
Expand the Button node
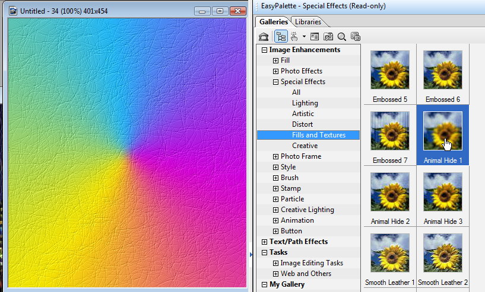pos(275,232)
